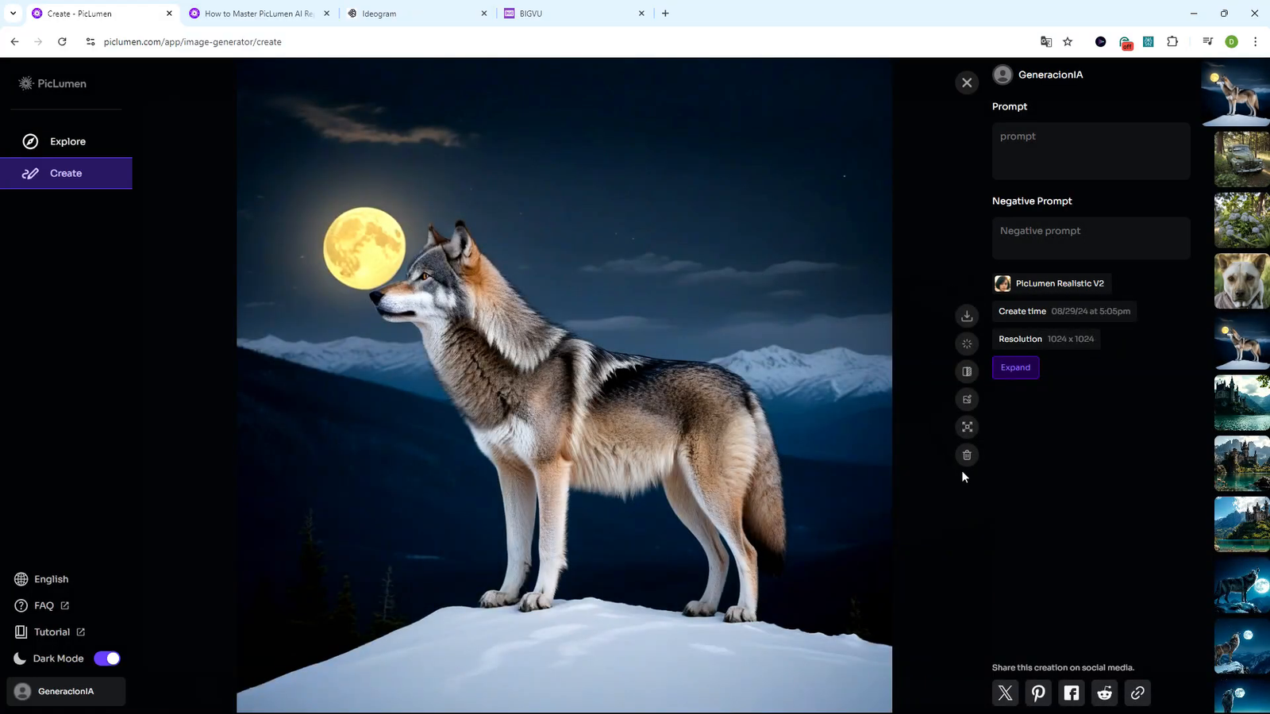1270x714 pixels.
Task: Select the dog face thumbnail
Action: (x=1241, y=281)
